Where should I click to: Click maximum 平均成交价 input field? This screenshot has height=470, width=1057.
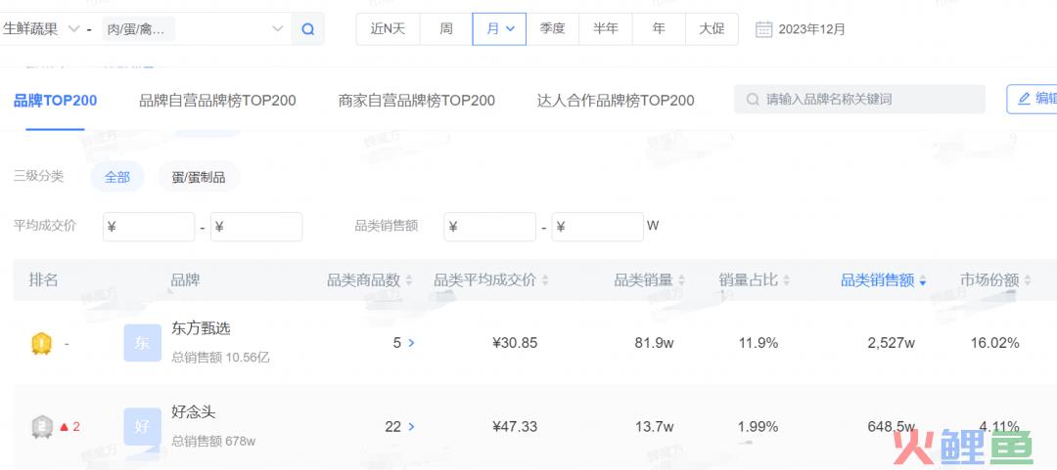click(256, 227)
